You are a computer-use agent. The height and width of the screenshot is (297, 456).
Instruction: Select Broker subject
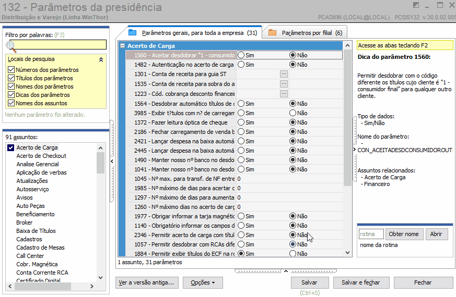(x=25, y=222)
